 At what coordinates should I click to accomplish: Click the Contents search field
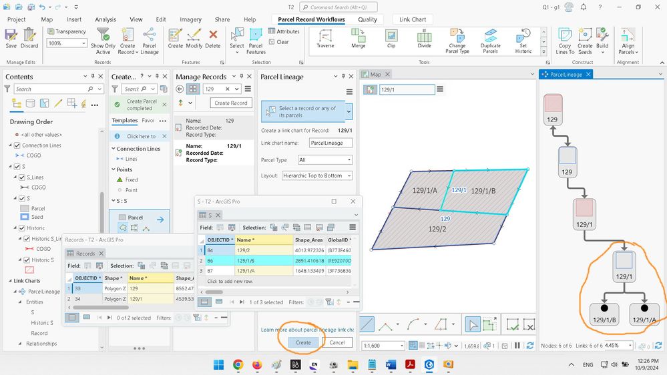pos(59,89)
